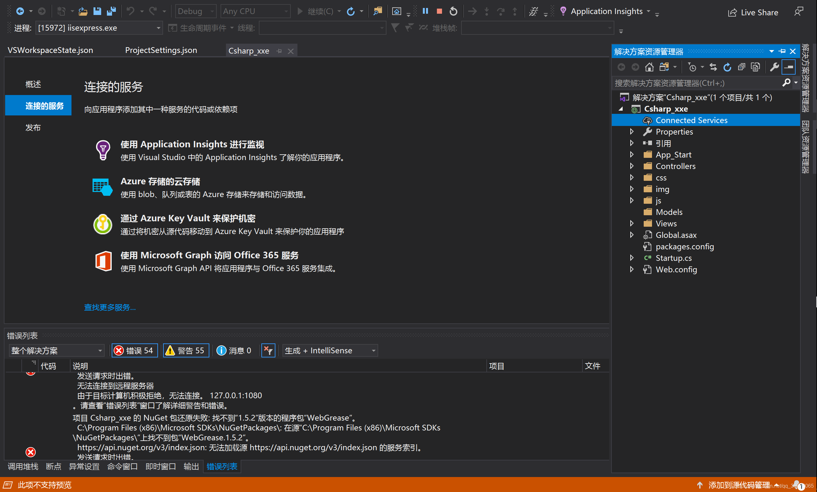
Task: Expand the Controllers folder in the tree
Action: click(632, 166)
